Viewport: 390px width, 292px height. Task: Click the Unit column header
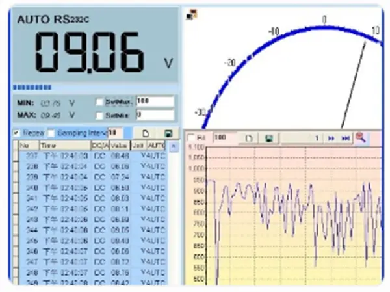(x=139, y=146)
